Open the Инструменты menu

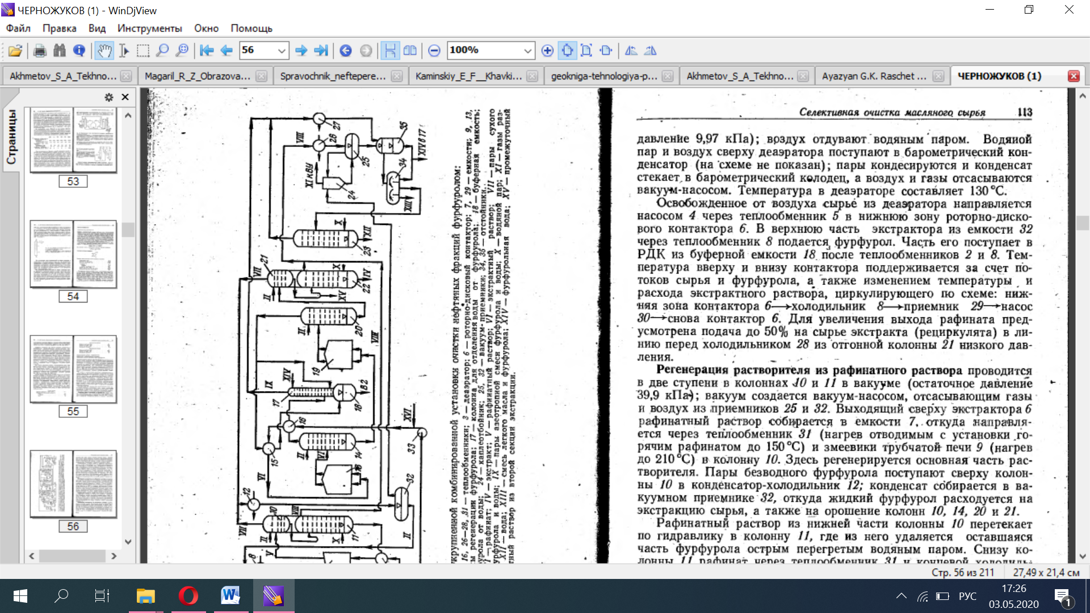click(149, 28)
